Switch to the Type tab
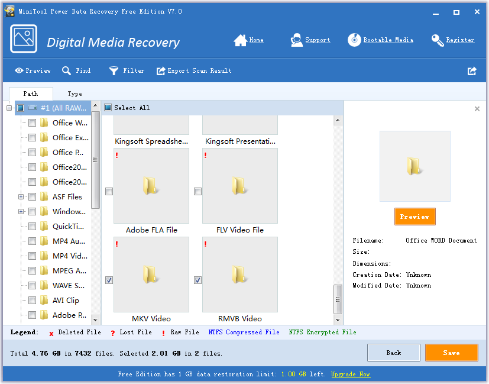This screenshot has height=384, width=489. coord(75,93)
